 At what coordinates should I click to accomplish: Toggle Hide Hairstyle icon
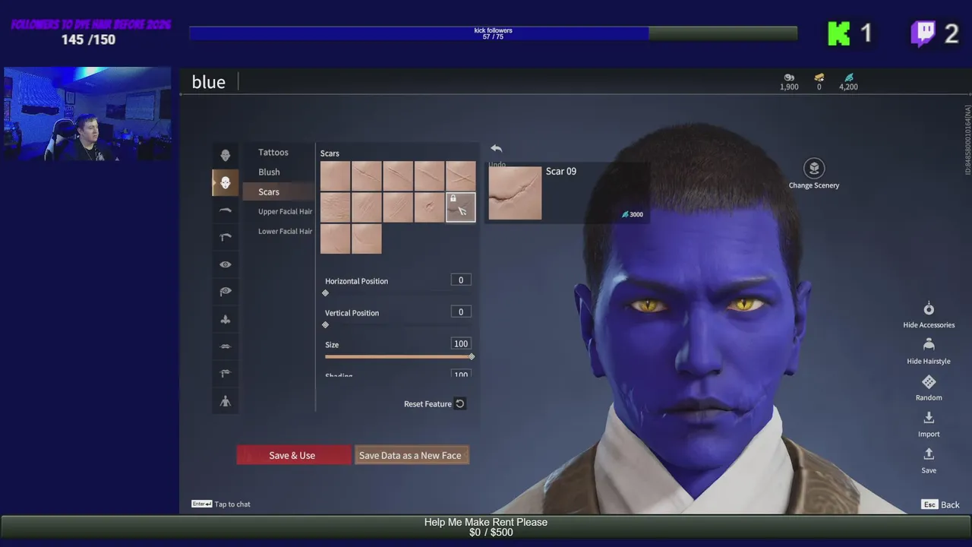click(929, 345)
